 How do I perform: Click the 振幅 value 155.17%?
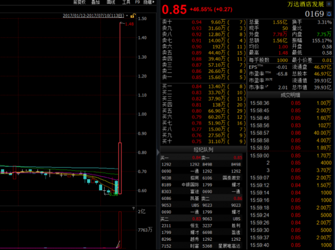321,40
